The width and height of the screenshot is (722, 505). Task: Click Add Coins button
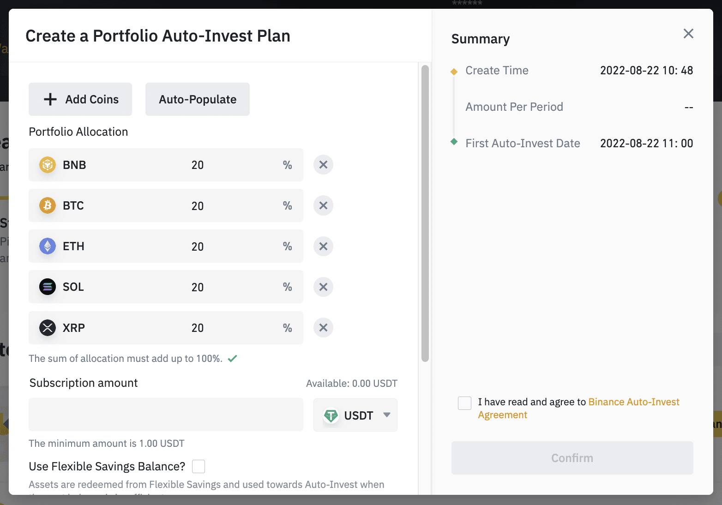pos(80,99)
